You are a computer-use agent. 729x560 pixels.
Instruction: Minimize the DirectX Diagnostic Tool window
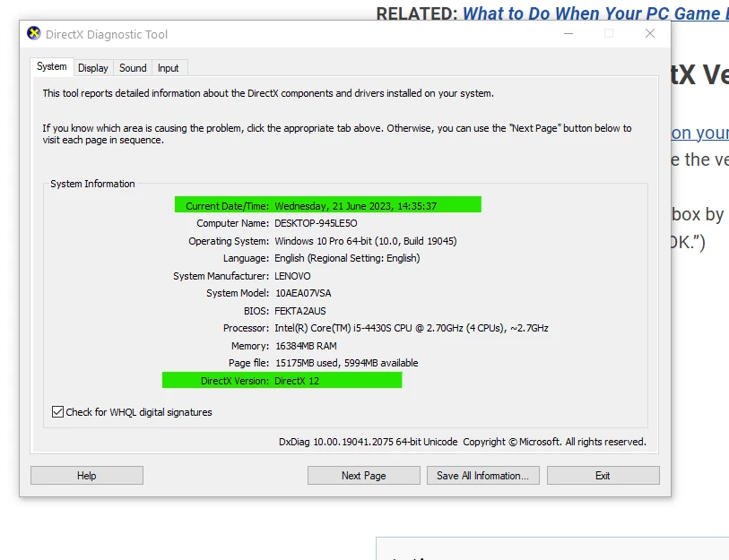coord(568,33)
